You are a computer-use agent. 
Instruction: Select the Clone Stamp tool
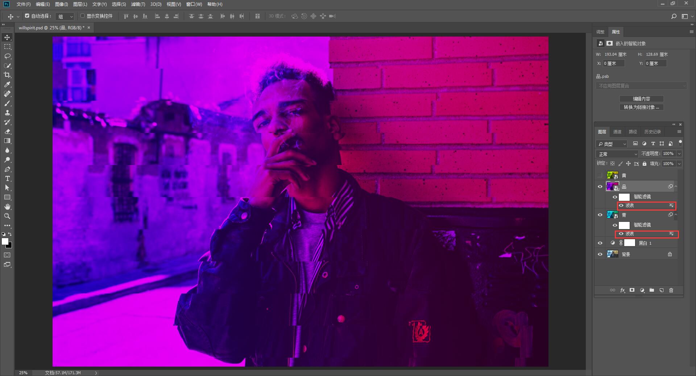pos(7,113)
